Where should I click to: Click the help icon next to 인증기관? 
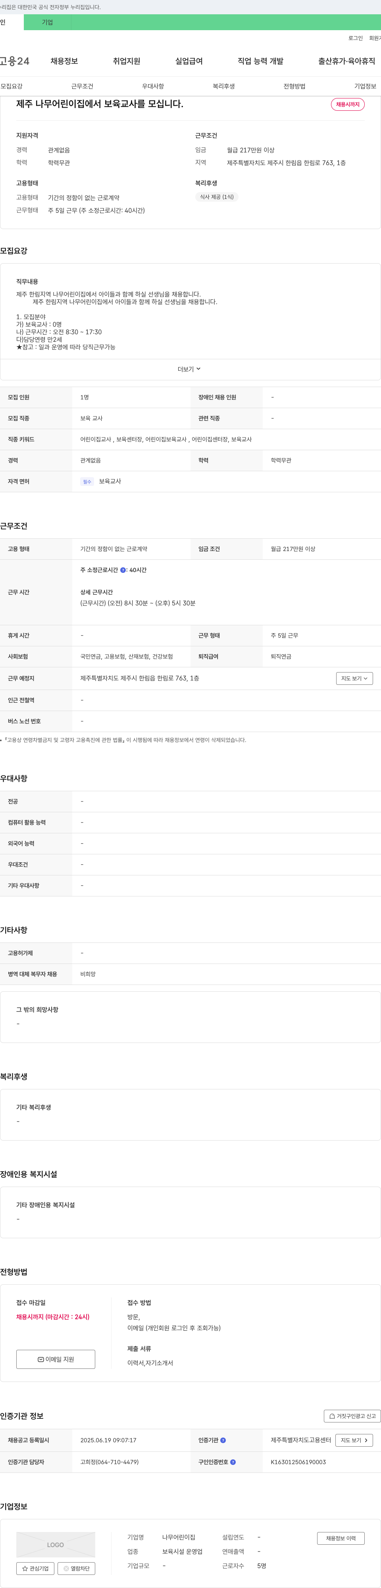[223, 1440]
